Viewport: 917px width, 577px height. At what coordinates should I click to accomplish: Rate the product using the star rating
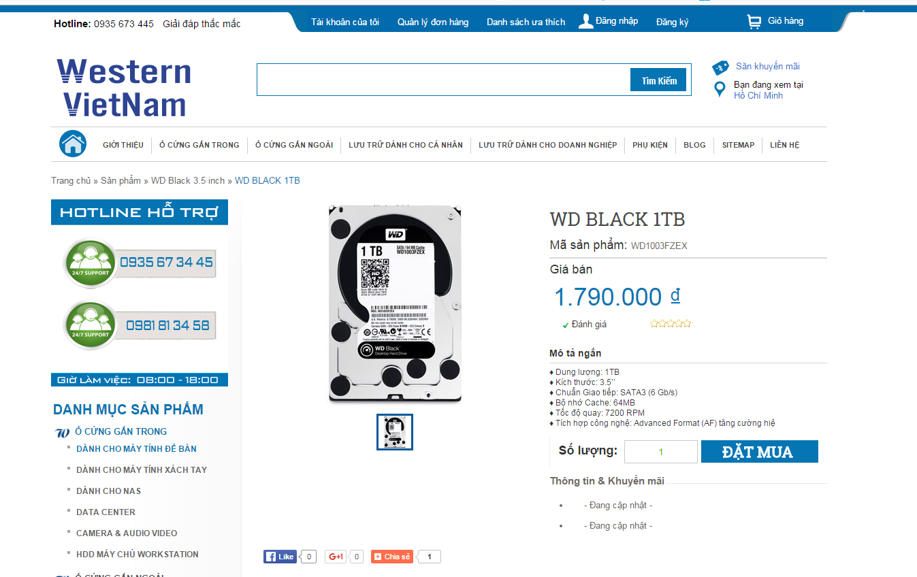pyautogui.click(x=671, y=324)
